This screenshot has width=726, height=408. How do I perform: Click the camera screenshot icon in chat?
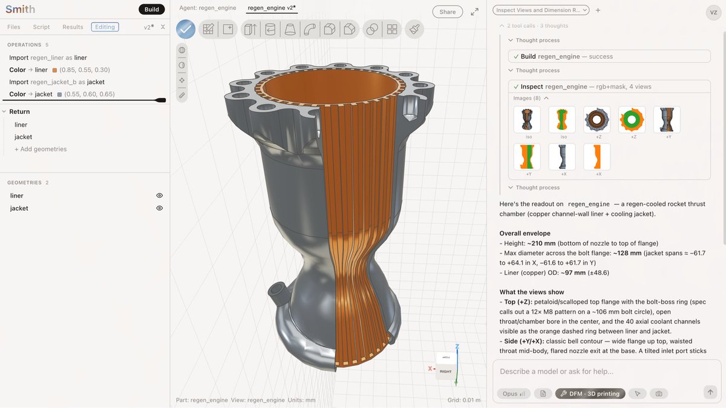658,393
